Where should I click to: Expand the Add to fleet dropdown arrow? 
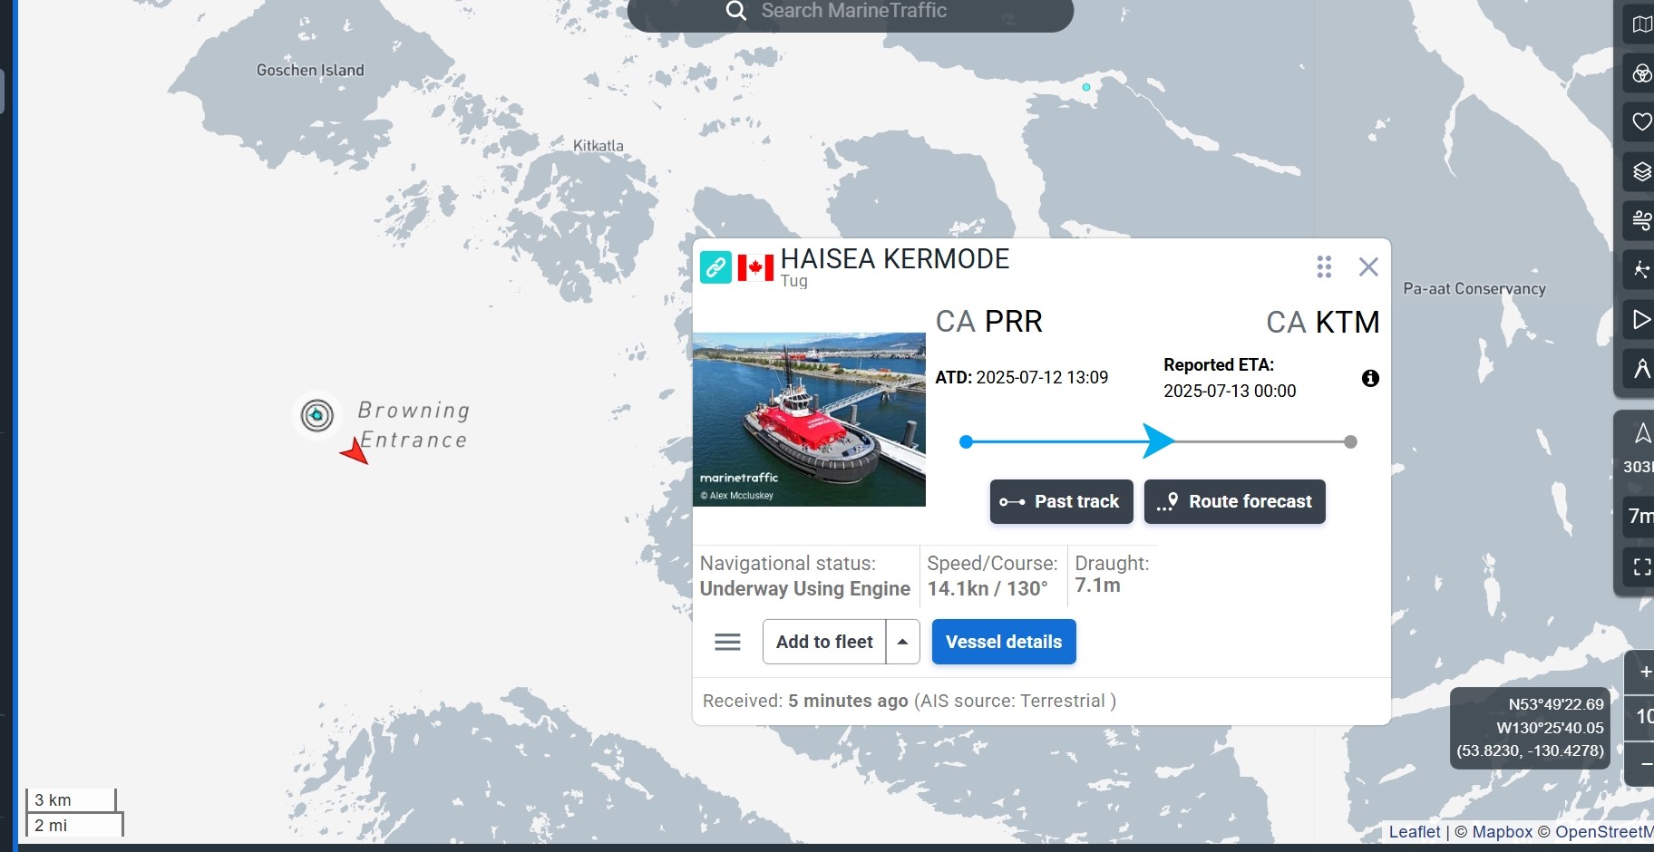902,642
